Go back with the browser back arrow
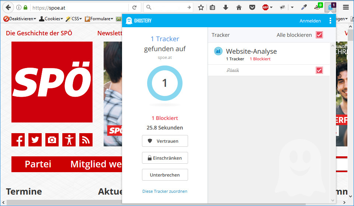 pyautogui.click(x=8, y=7)
